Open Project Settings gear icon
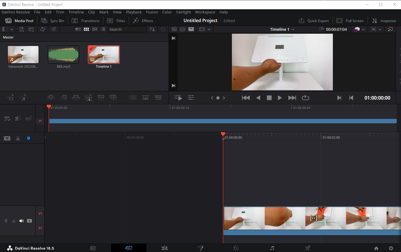The height and width of the screenshot is (252, 401). (391, 248)
